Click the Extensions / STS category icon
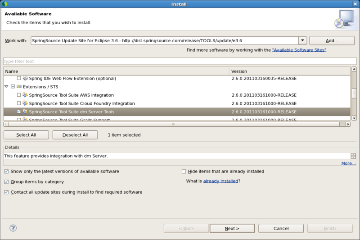Screen dimensions: 360x240 [19, 87]
